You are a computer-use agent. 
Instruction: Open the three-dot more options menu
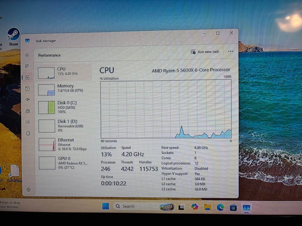pos(231,51)
